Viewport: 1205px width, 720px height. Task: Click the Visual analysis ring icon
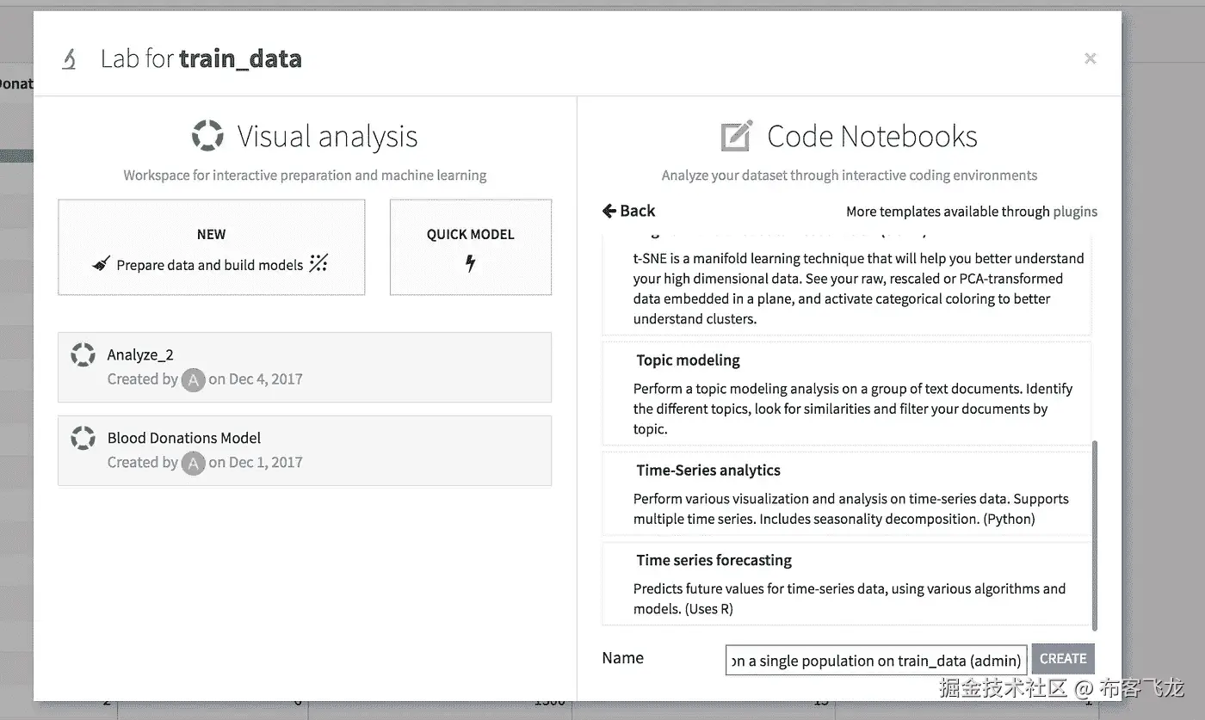pyautogui.click(x=207, y=136)
